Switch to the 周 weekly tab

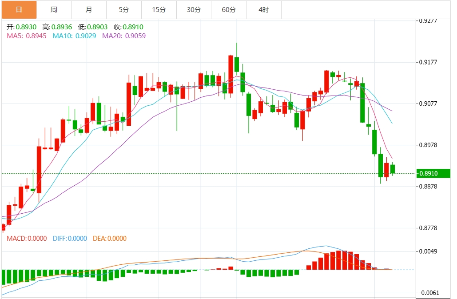point(54,10)
